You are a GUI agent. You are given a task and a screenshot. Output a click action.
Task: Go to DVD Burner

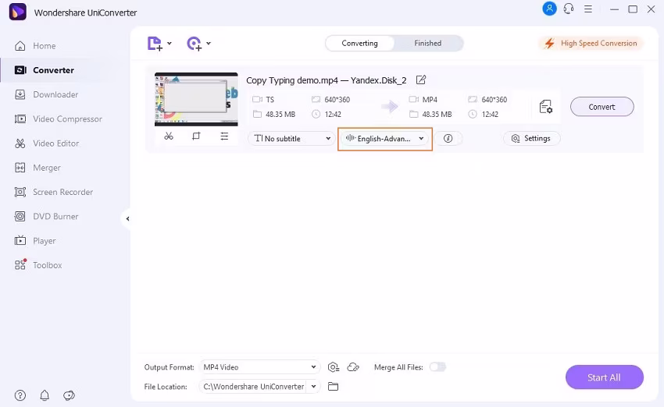point(55,217)
